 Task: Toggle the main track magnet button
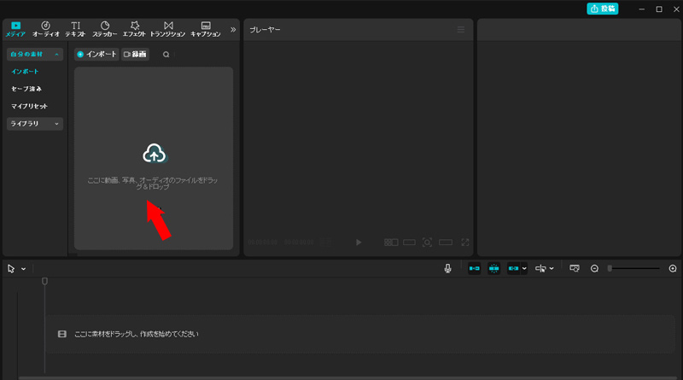(473, 268)
